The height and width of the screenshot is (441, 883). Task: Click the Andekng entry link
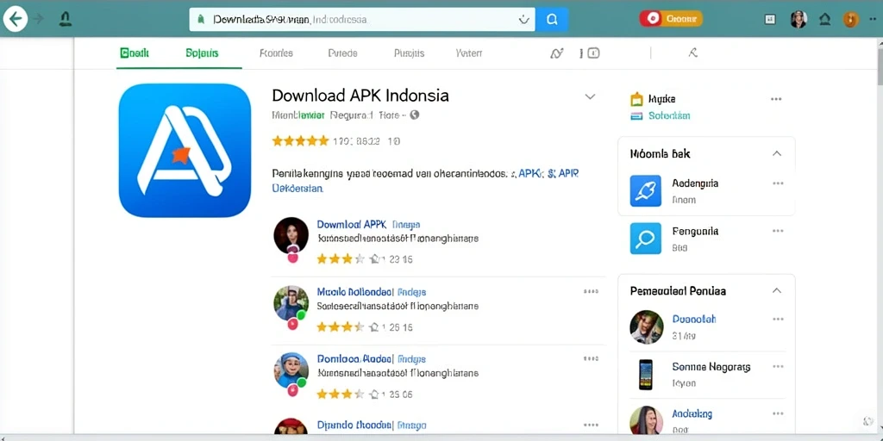click(692, 414)
